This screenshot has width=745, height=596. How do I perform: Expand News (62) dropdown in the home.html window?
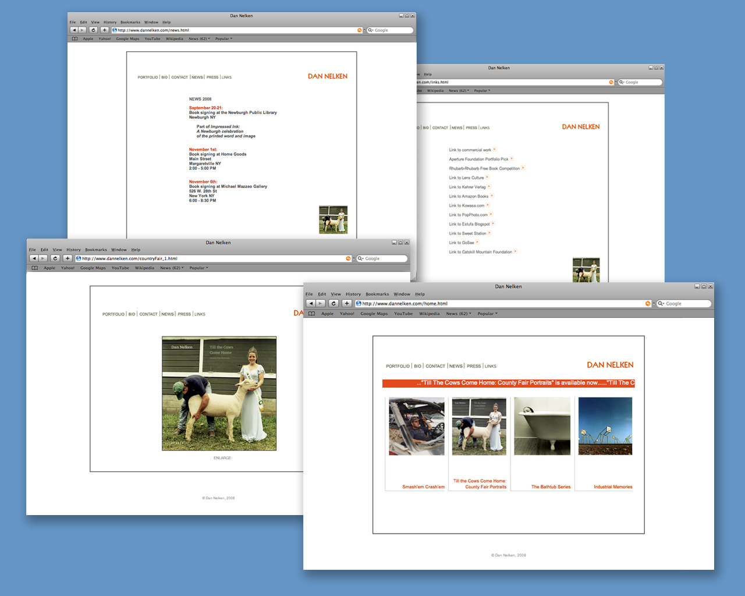[x=459, y=314]
